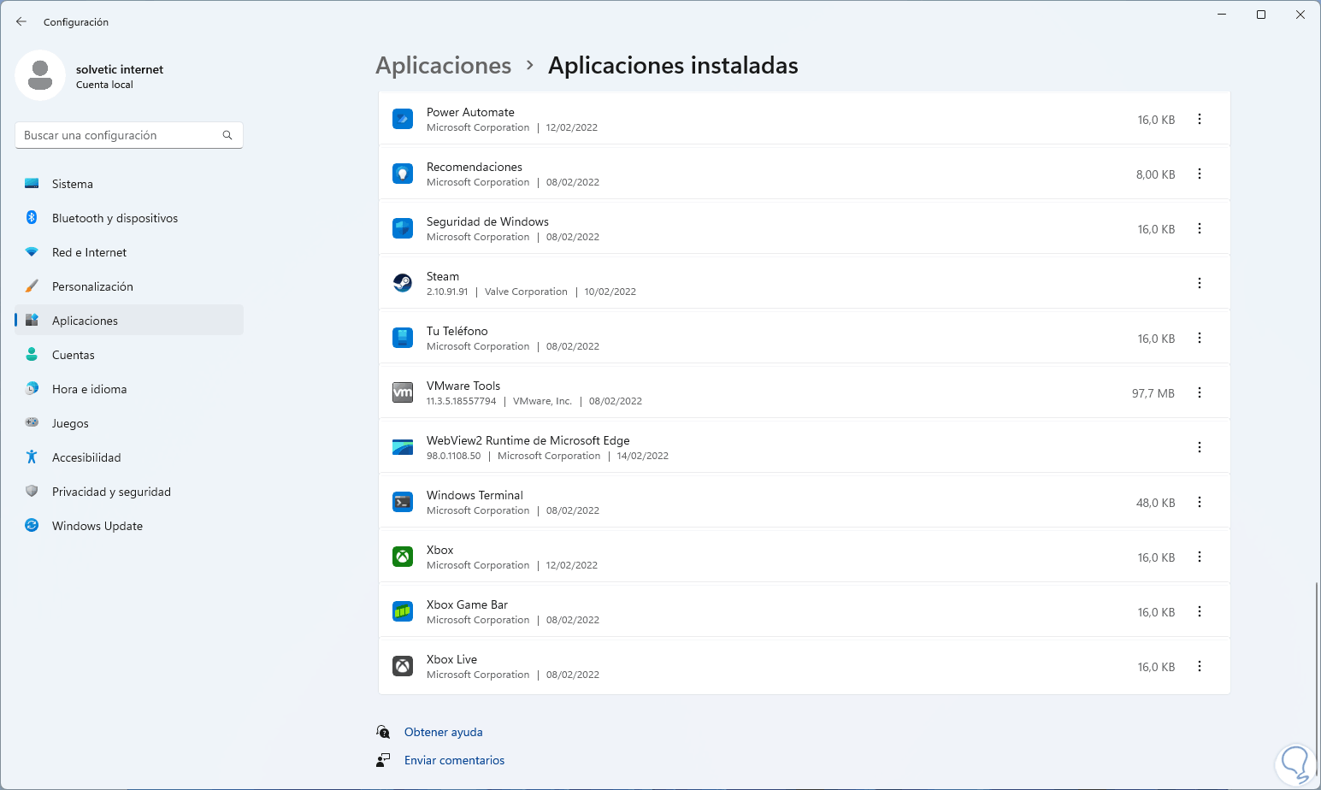Click the Power Automate app icon
This screenshot has width=1321, height=790.
coord(403,119)
